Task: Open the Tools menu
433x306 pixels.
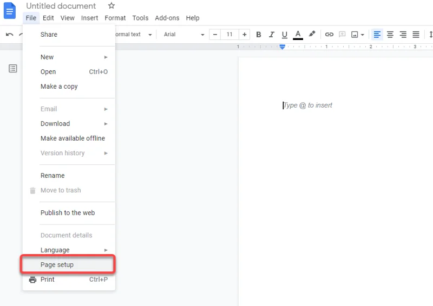Action: click(x=140, y=18)
